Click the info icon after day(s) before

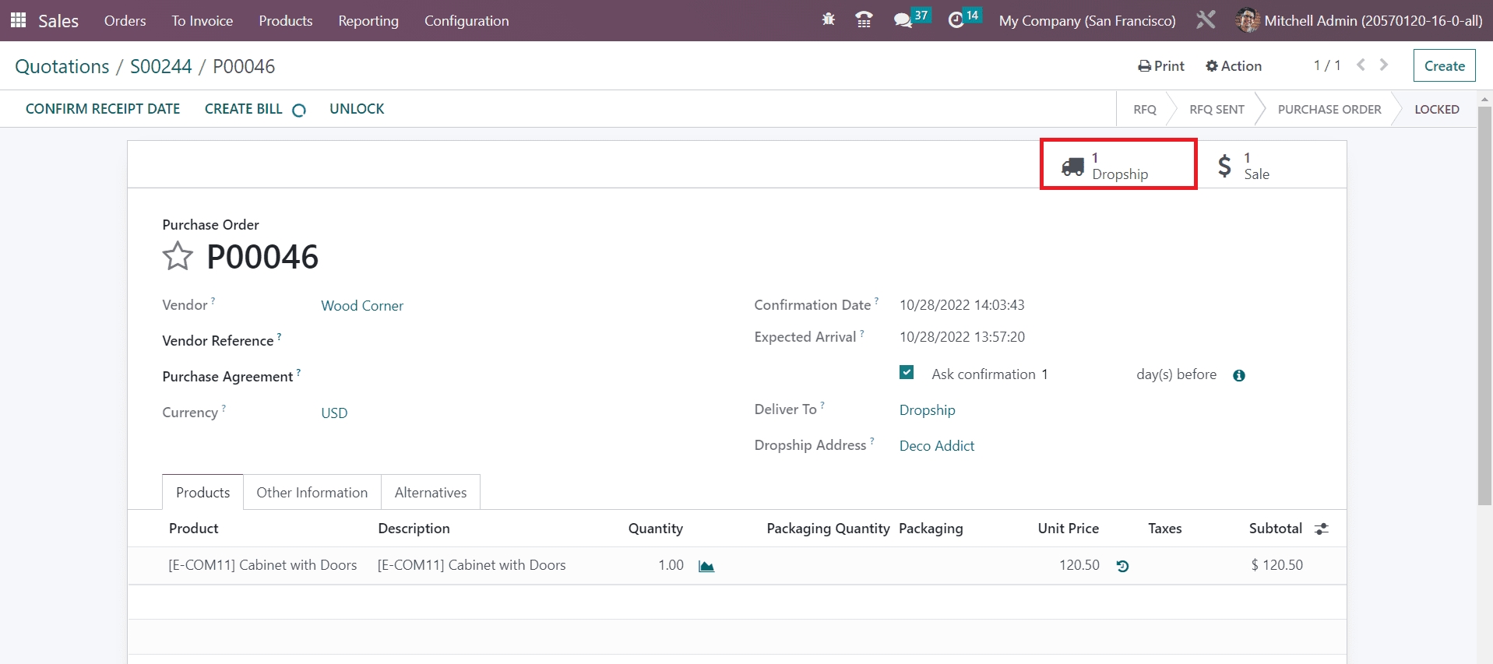[1239, 376]
